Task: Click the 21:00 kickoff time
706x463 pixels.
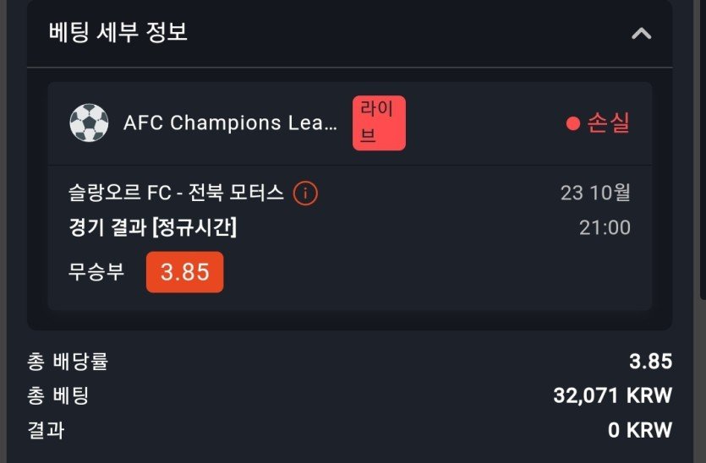Action: pos(605,228)
